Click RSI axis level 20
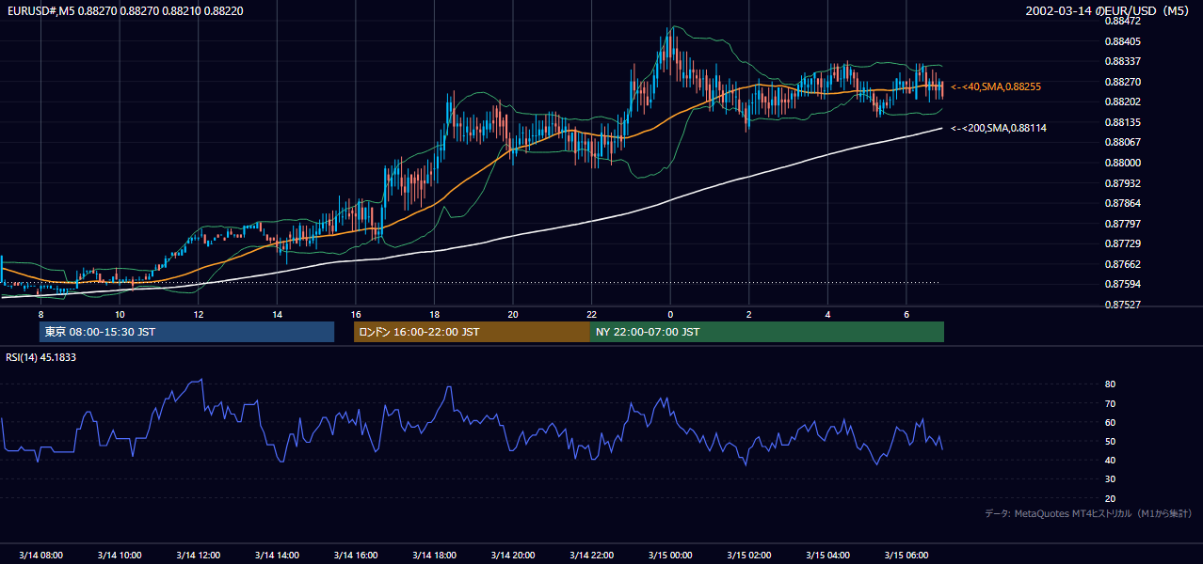This screenshot has width=1203, height=564. click(x=1111, y=498)
